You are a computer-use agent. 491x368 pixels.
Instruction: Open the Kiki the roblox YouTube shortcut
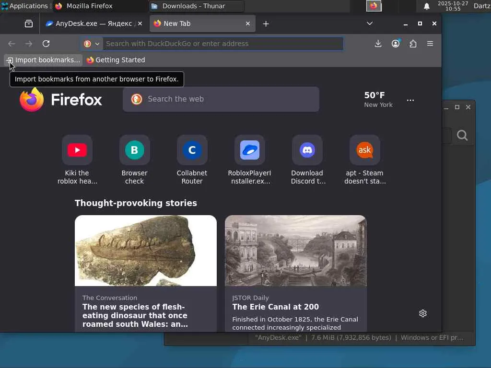click(x=77, y=160)
